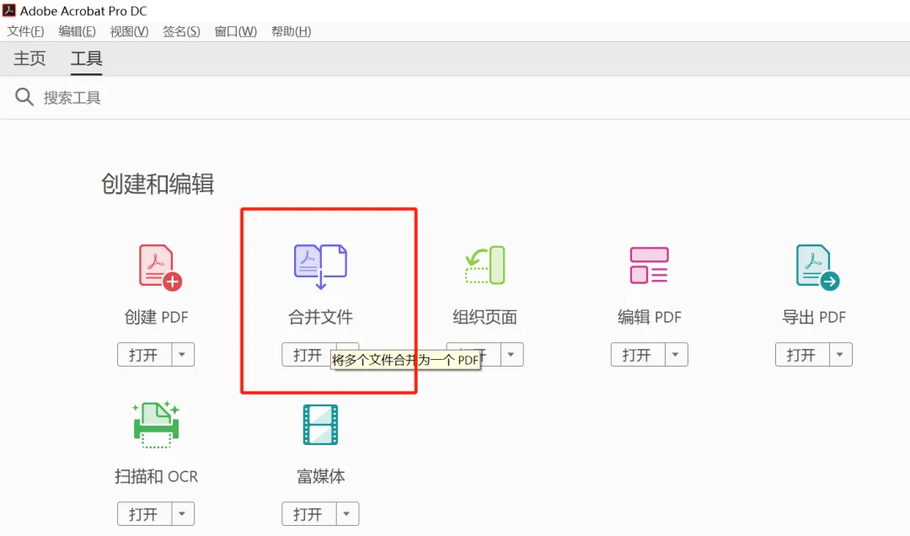This screenshot has width=910, height=536.
Task: Click the 扫描和 OCR label
Action: (x=156, y=476)
